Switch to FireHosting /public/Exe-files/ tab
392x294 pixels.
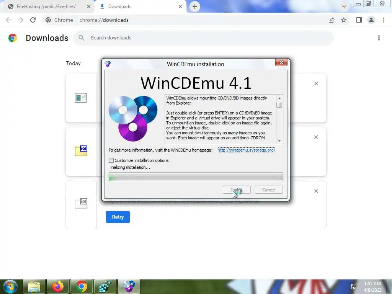pyautogui.click(x=46, y=7)
